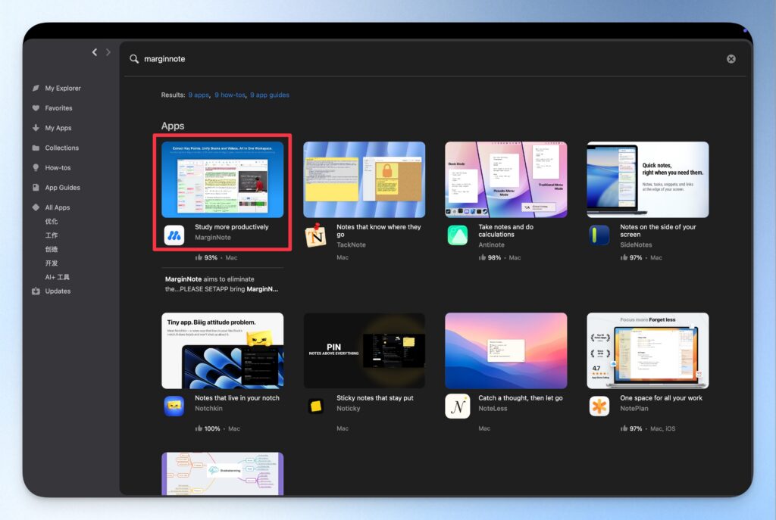Clear the search field with the X icon
The image size is (776, 520).
[x=731, y=59]
